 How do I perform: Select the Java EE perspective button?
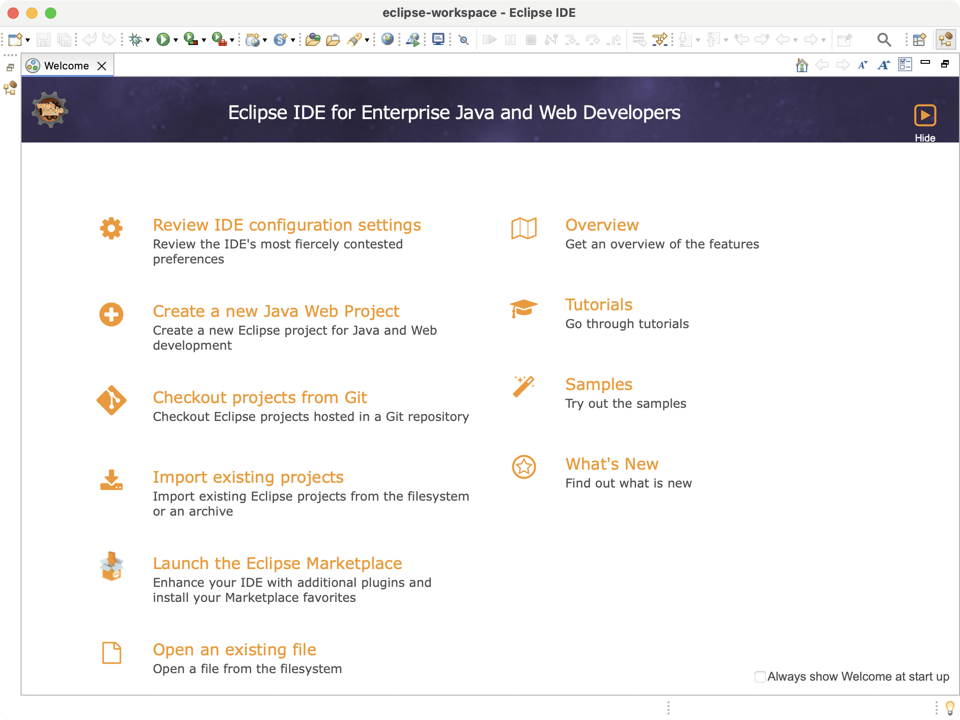[945, 39]
